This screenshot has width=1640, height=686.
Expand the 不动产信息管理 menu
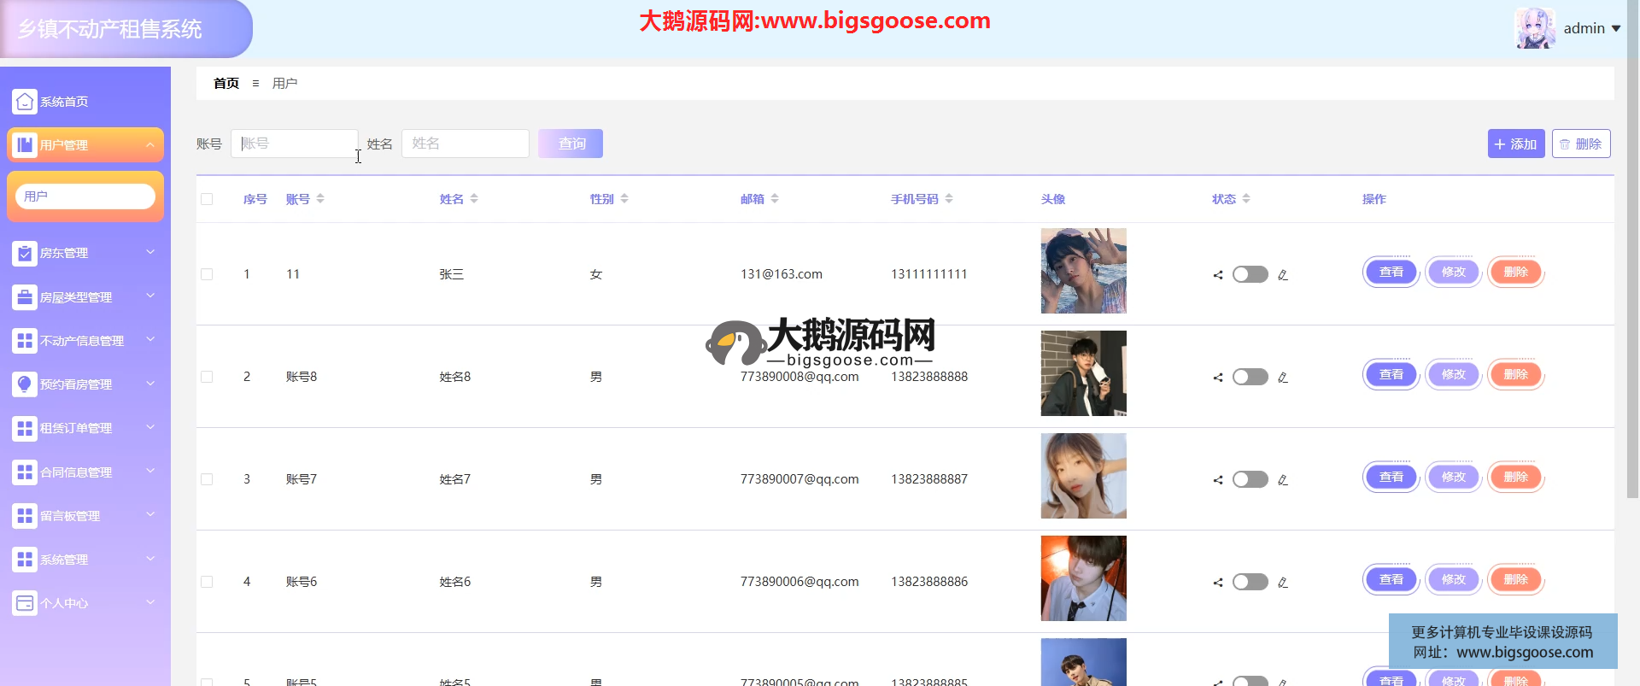click(83, 341)
